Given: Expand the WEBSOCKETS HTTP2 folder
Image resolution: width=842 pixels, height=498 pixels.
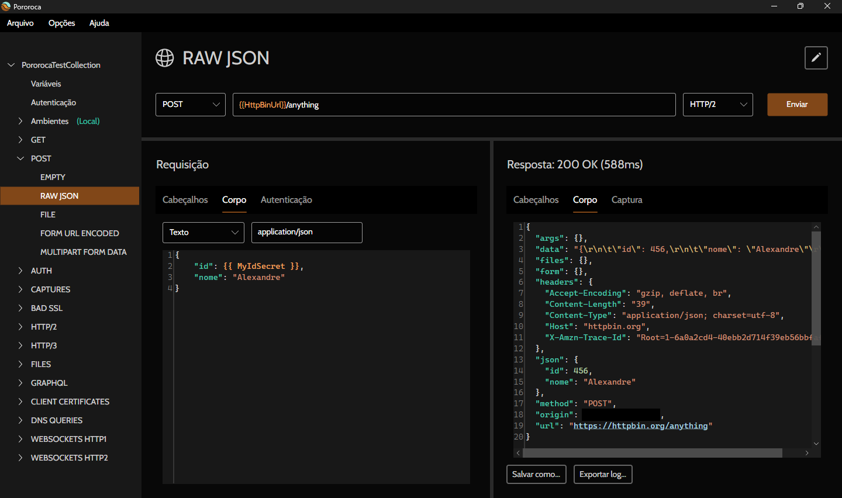Looking at the screenshot, I should pyautogui.click(x=20, y=458).
